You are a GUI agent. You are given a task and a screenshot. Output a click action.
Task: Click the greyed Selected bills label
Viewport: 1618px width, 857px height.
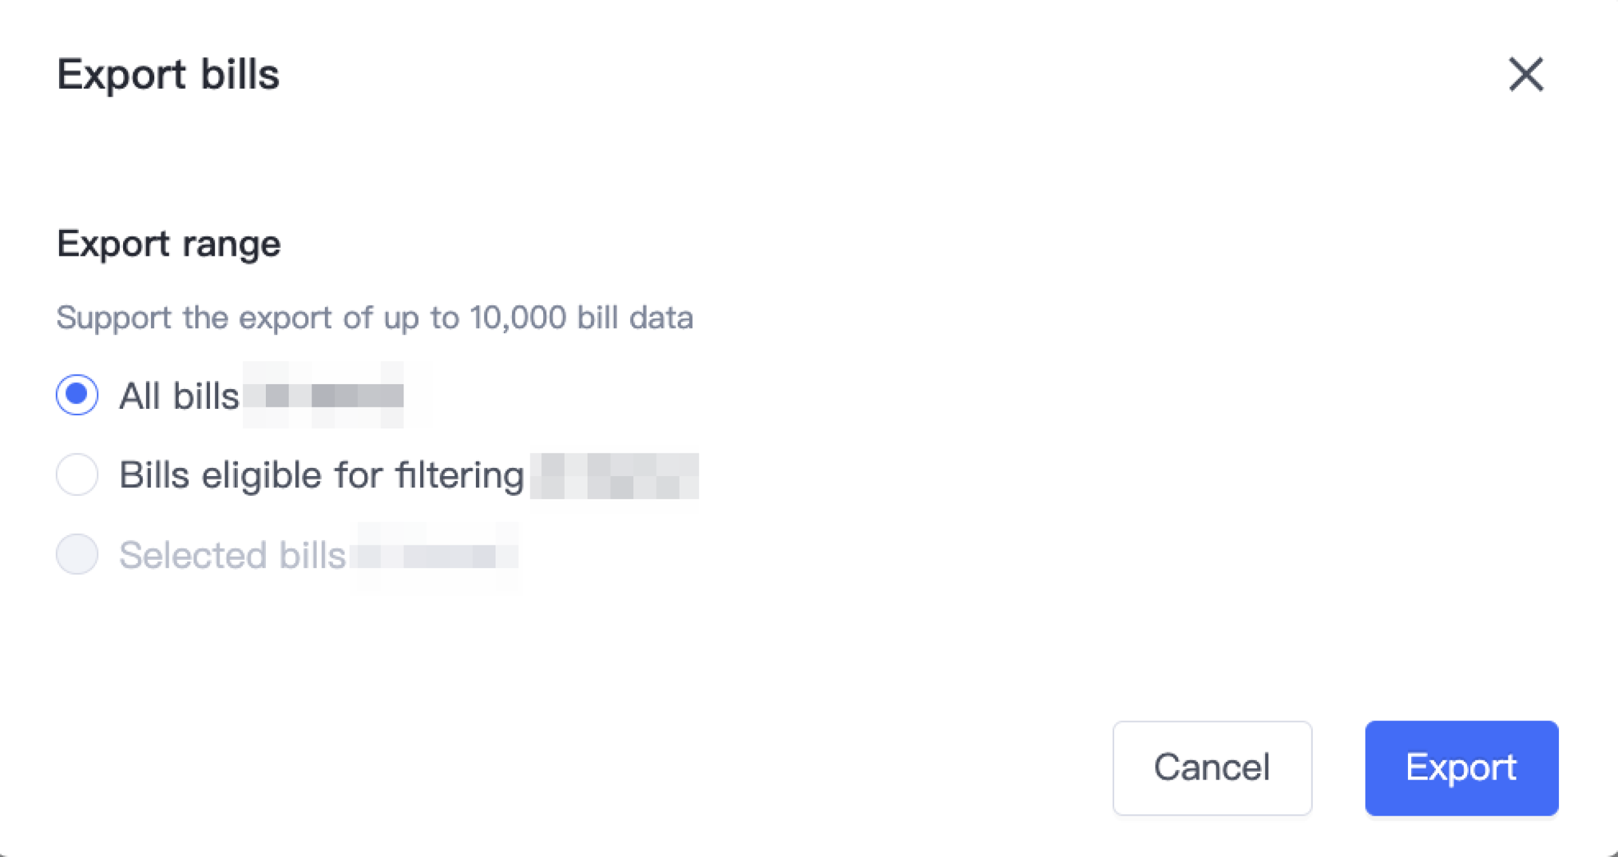point(232,555)
